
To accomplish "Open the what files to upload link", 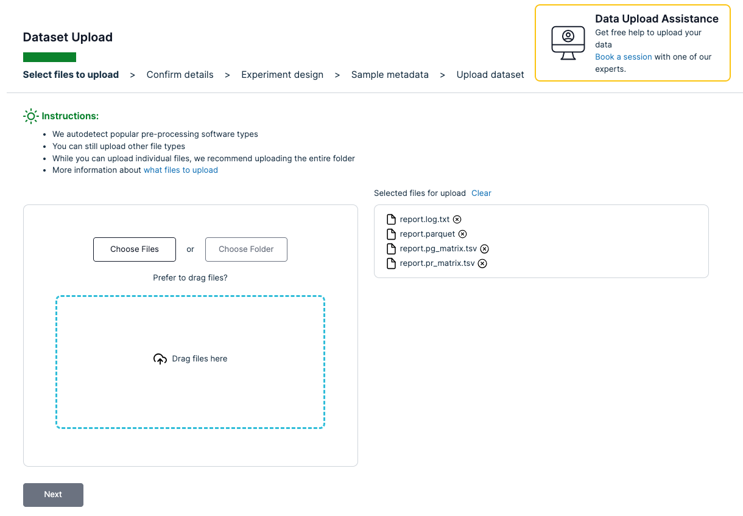I will click(x=180, y=170).
